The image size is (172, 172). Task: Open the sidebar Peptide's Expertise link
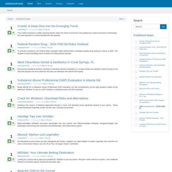tap(151, 119)
